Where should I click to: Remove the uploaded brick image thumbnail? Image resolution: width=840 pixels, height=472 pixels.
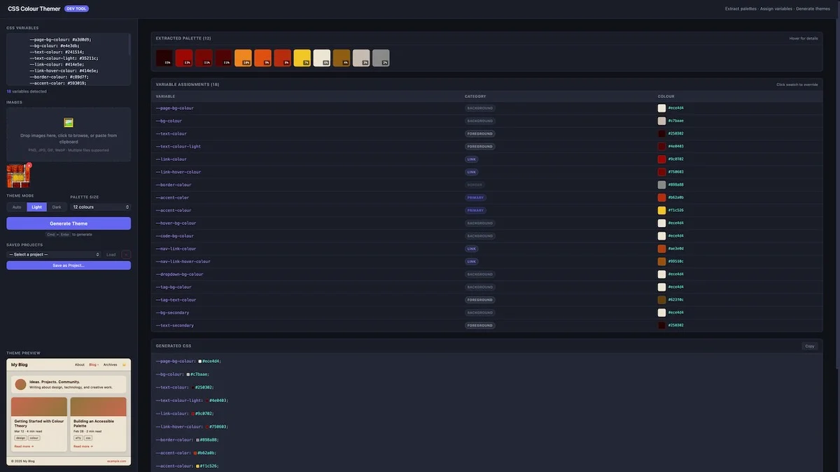tap(29, 166)
